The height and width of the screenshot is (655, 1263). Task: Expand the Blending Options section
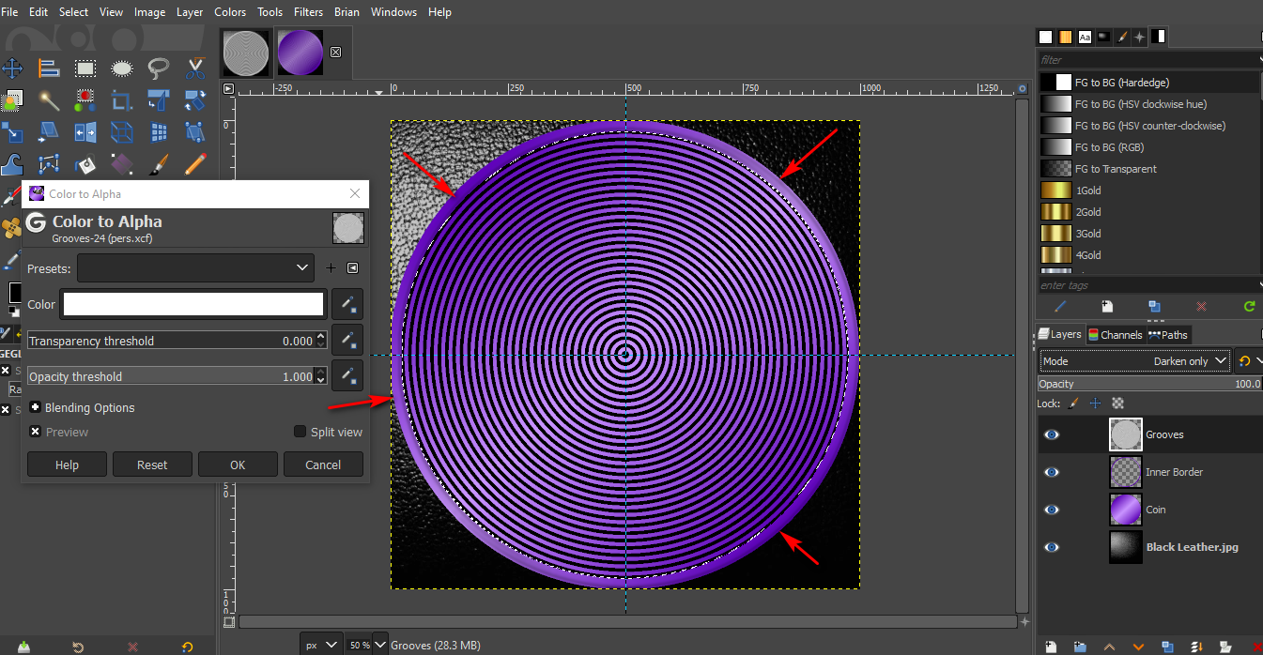[x=36, y=407]
